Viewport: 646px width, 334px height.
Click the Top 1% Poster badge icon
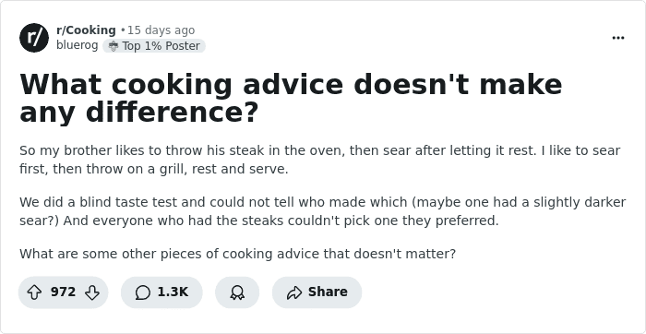pos(113,46)
